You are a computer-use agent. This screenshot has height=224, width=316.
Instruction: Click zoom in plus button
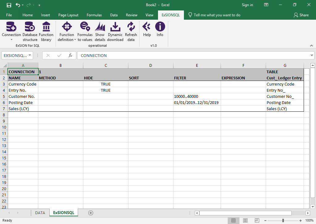[301, 221]
